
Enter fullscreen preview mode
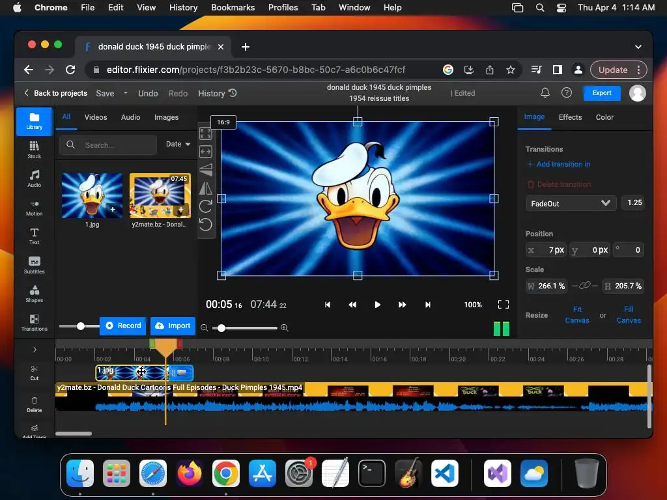[x=504, y=305]
